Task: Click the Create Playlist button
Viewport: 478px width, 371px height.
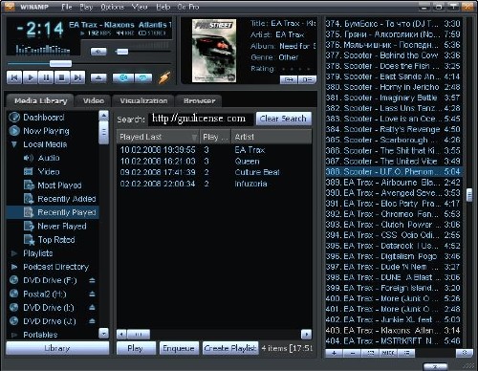Action: (230, 348)
